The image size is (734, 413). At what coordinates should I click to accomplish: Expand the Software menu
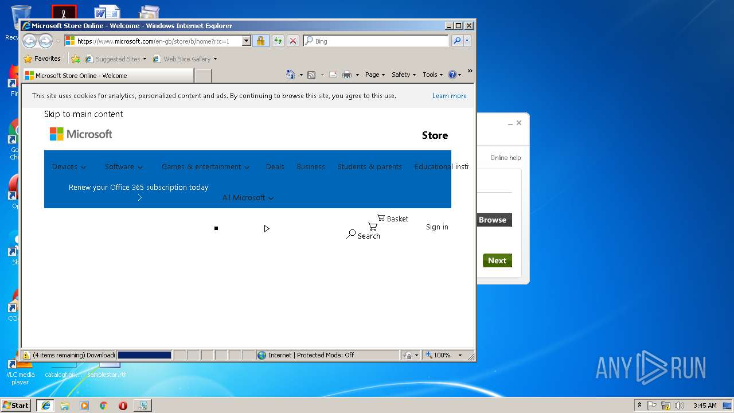(x=124, y=167)
